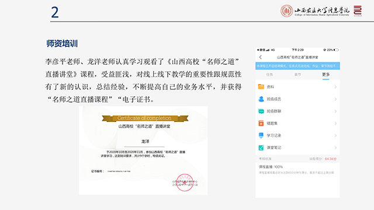This screenshot has height=210, width=374.
Task: Expand the 课堂笔记 row chevron
Action: [335, 148]
